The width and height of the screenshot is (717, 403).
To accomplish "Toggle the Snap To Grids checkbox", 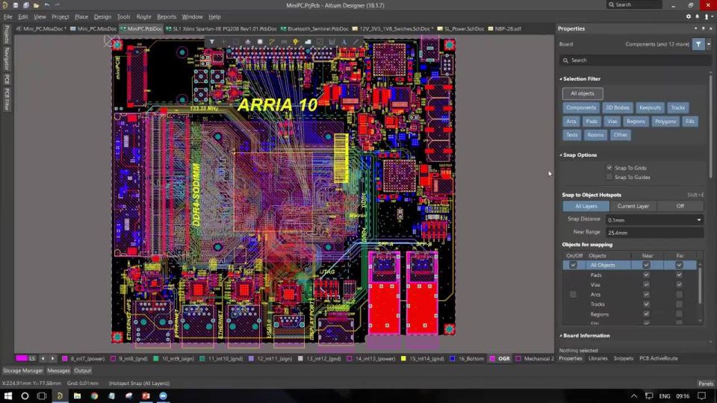I will (609, 168).
